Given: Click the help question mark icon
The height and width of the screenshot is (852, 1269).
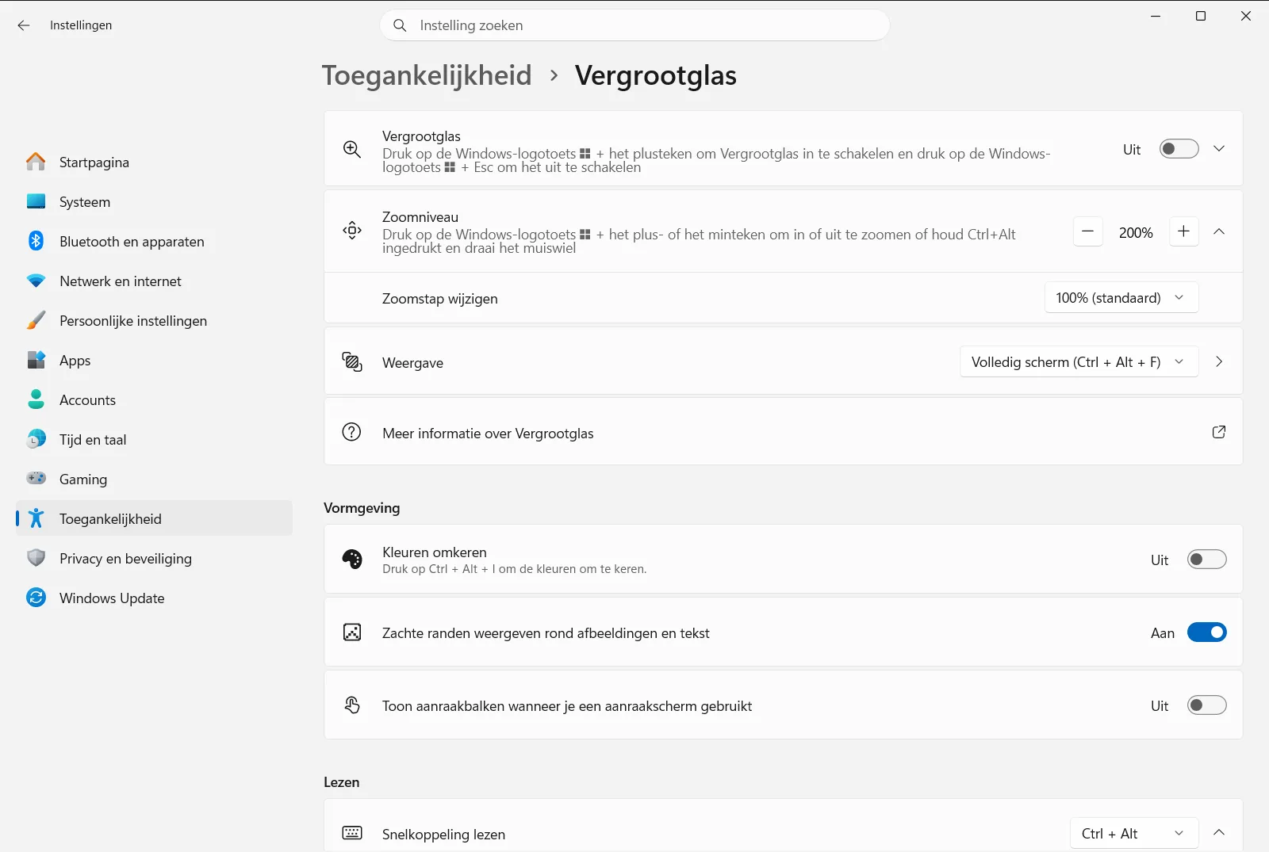Looking at the screenshot, I should pos(351,432).
